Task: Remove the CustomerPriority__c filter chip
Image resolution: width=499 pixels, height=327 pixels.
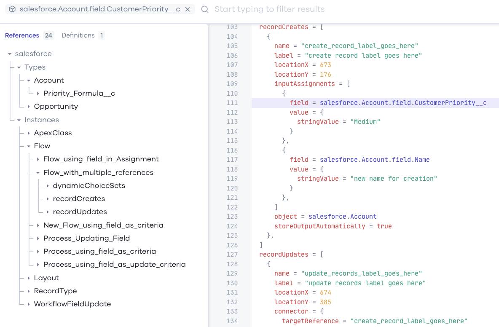Action: tap(188, 9)
